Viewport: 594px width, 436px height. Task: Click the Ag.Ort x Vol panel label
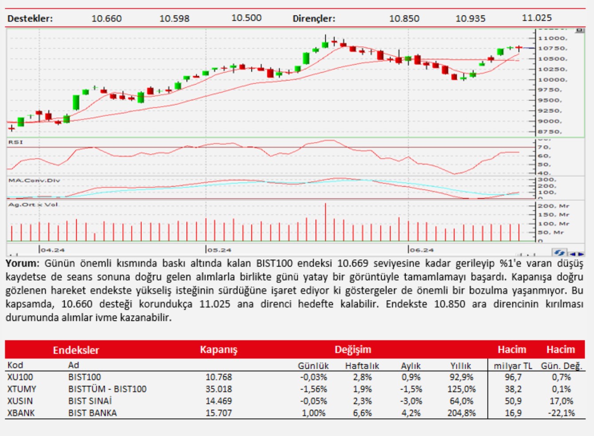pyautogui.click(x=33, y=204)
